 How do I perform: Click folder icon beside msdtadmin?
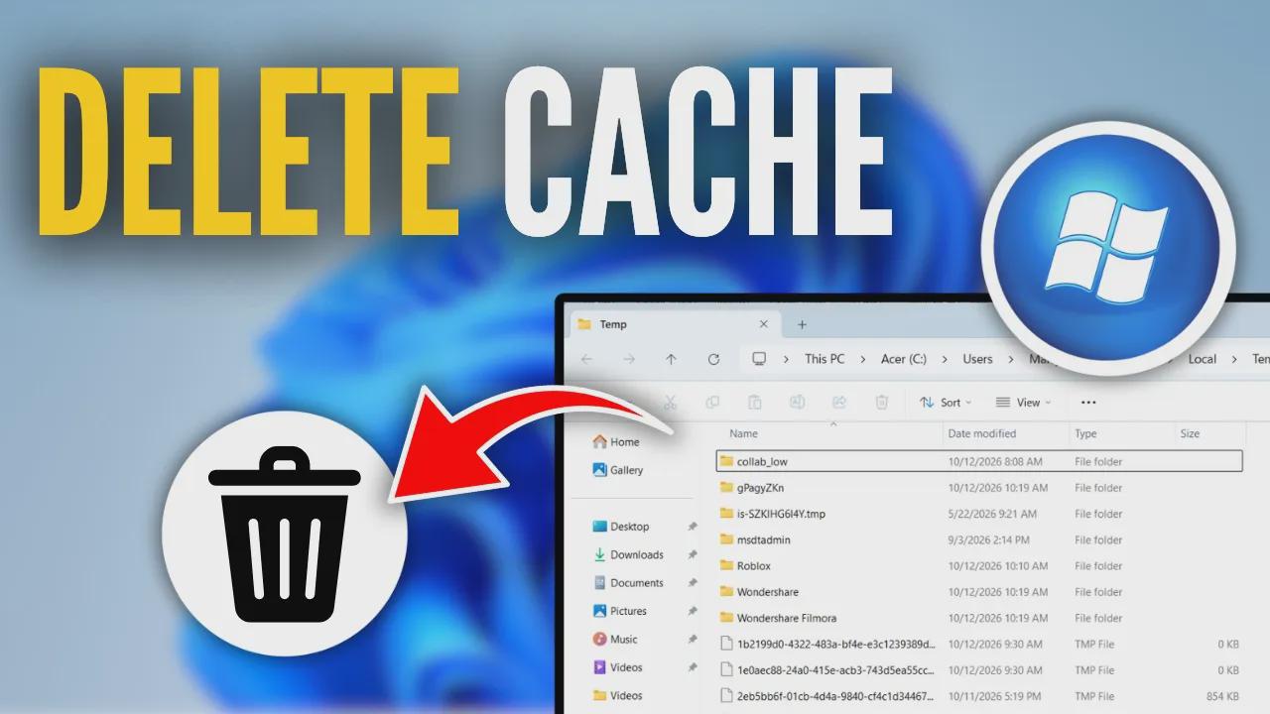(726, 539)
